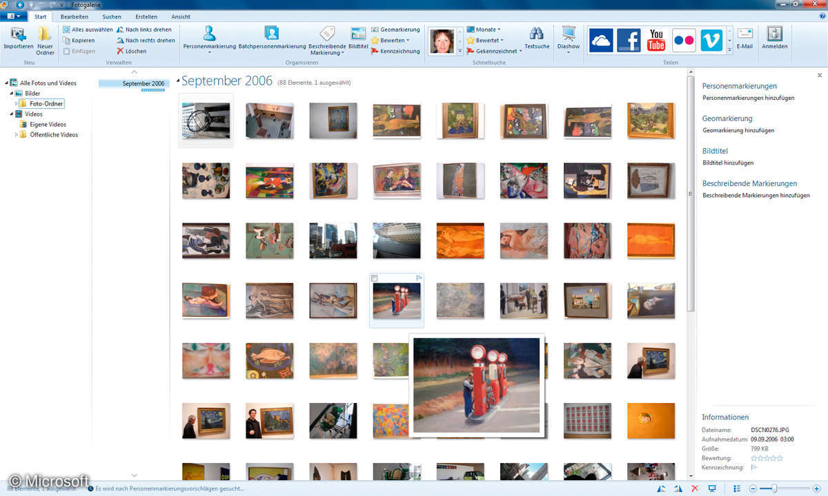This screenshot has height=496, width=828.
Task: Switch to details view in status bar
Action: (x=737, y=488)
